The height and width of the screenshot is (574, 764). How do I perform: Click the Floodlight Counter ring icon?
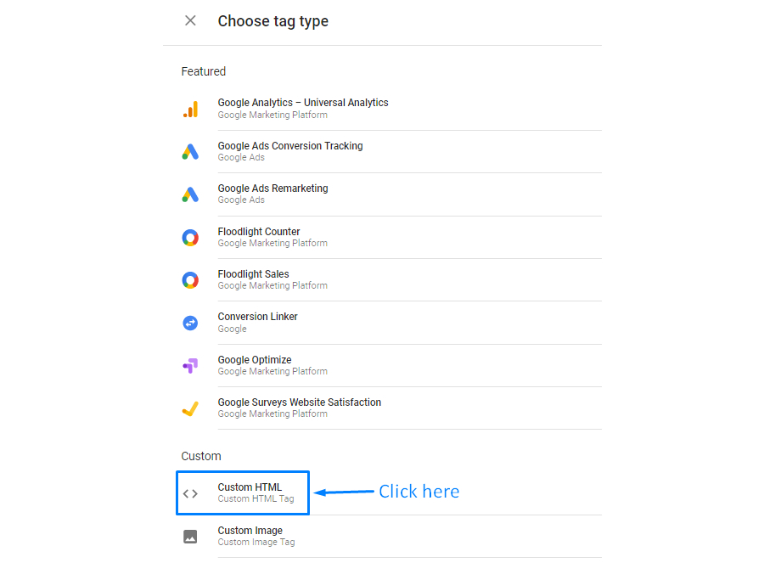(190, 237)
